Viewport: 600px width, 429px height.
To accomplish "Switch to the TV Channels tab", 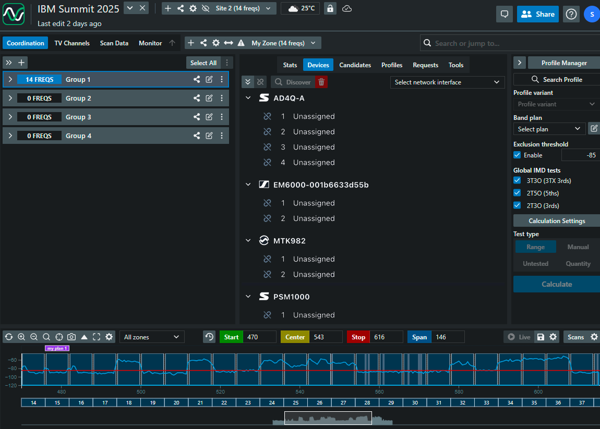I will [72, 43].
